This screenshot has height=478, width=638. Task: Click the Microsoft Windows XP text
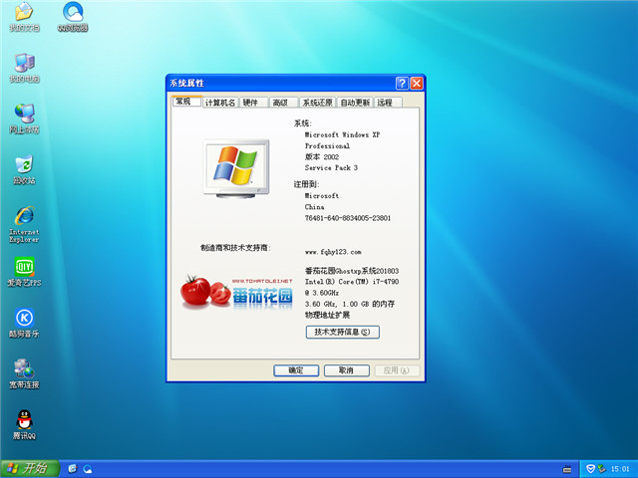click(x=342, y=134)
